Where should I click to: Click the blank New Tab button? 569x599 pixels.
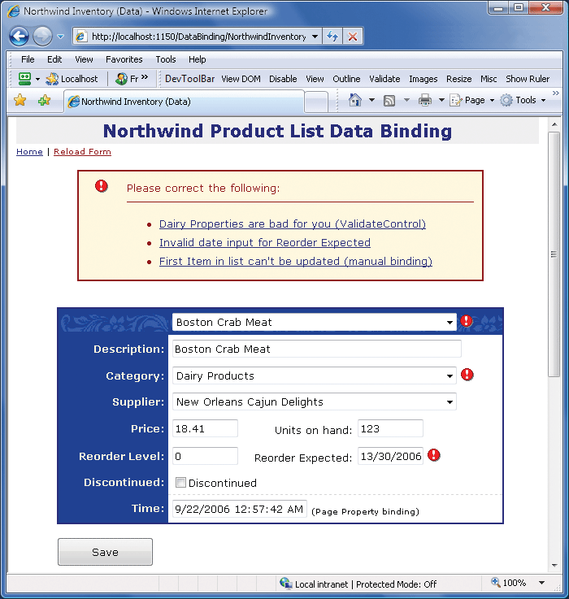[x=316, y=102]
